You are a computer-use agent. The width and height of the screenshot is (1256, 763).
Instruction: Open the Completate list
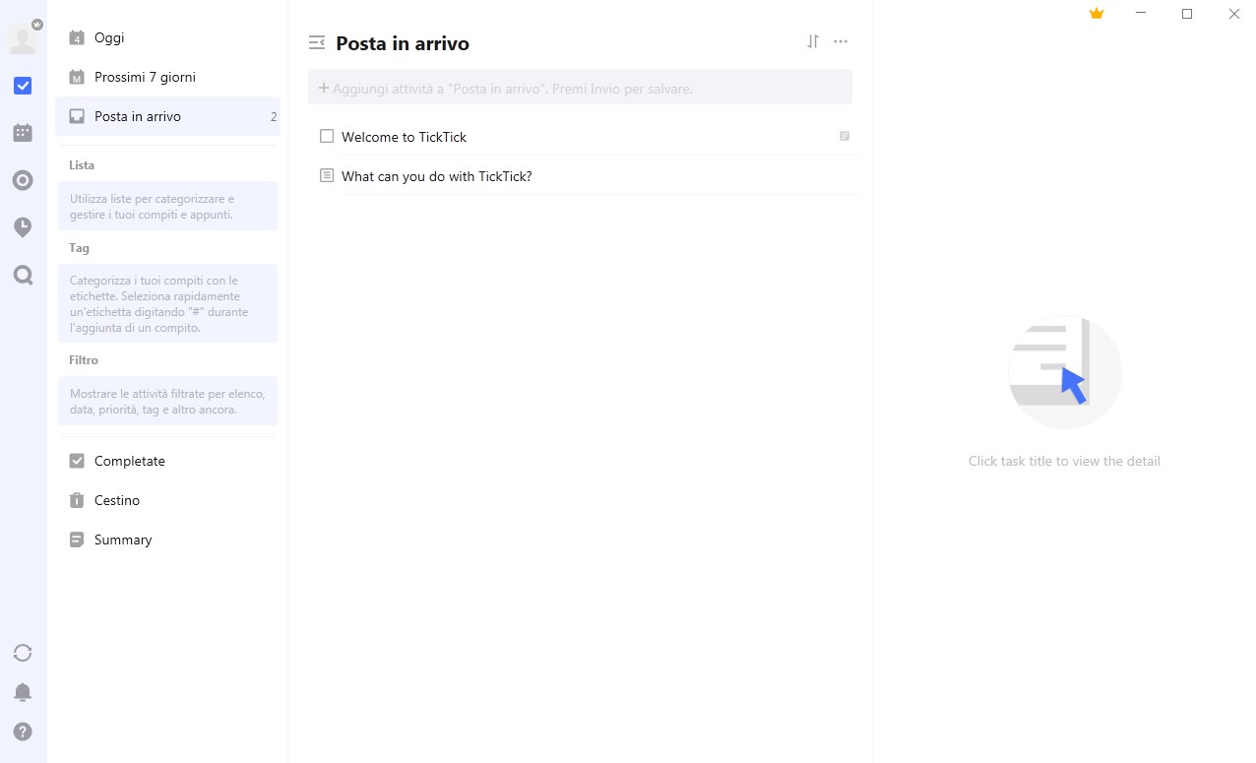pos(167,461)
